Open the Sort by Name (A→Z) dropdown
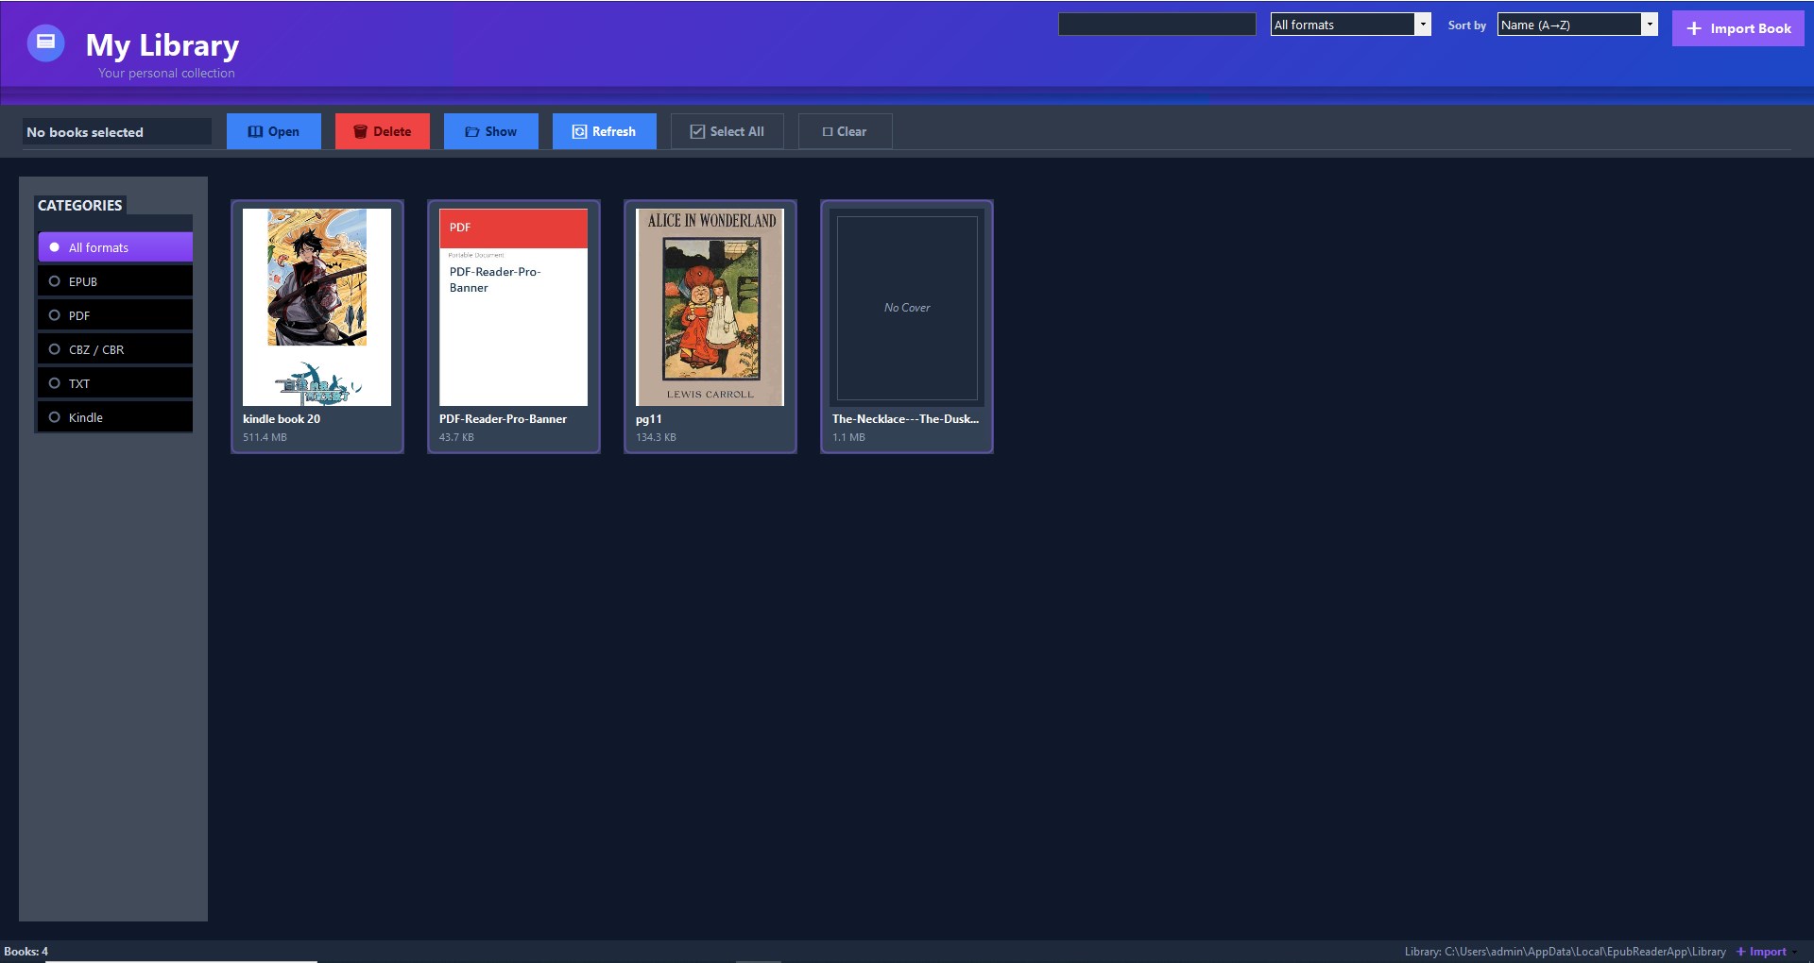1814x963 pixels. [1575, 25]
